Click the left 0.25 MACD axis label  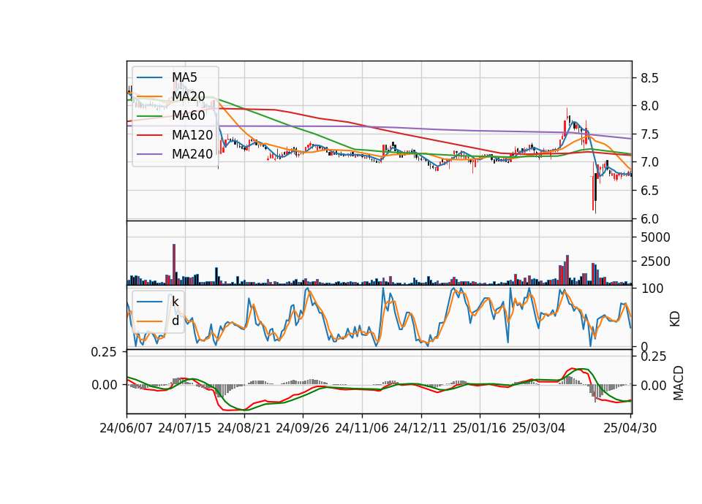coord(104,352)
